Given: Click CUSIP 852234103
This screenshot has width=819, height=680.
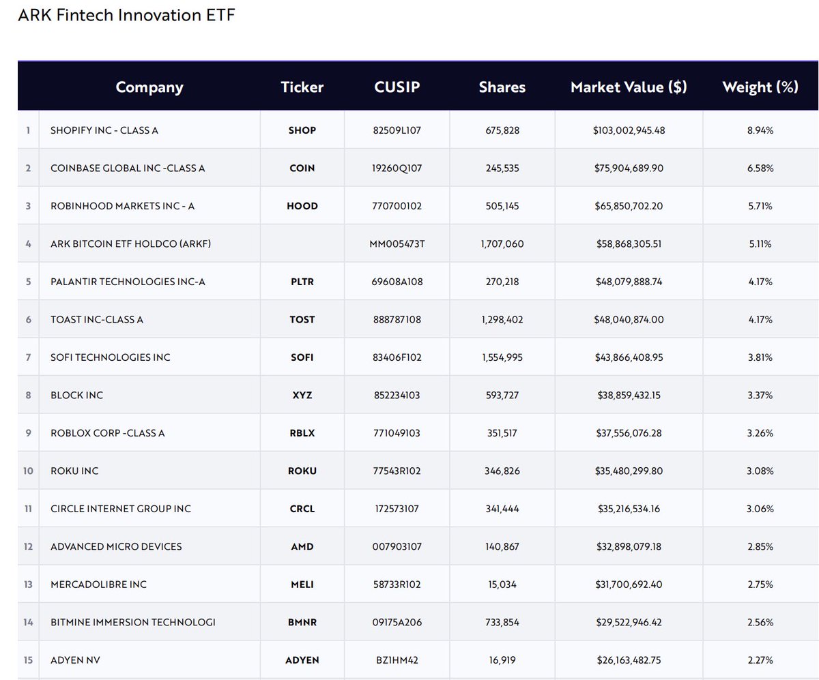Looking at the screenshot, I should 397,395.
